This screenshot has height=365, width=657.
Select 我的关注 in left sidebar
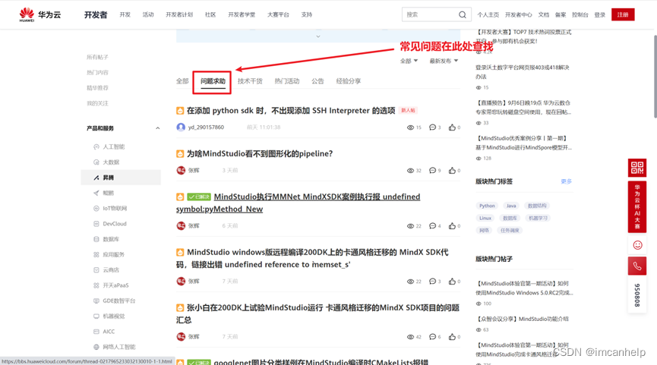pos(97,103)
